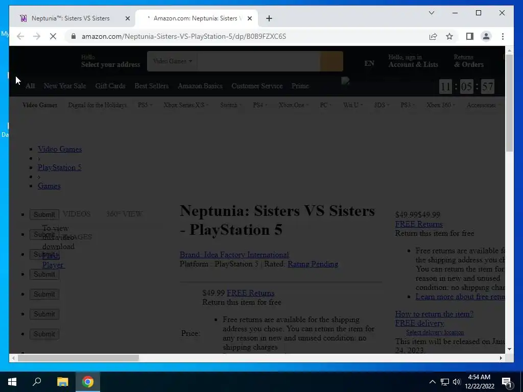
Task: Stop loading the page in Chrome
Action: [53, 36]
